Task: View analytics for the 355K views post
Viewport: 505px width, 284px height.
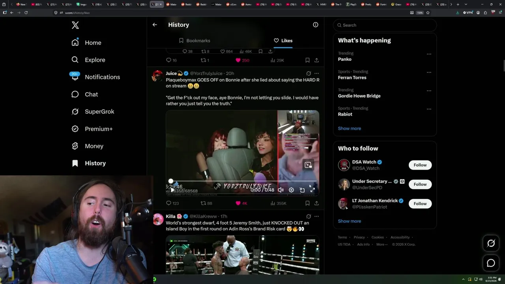Action: click(278, 203)
